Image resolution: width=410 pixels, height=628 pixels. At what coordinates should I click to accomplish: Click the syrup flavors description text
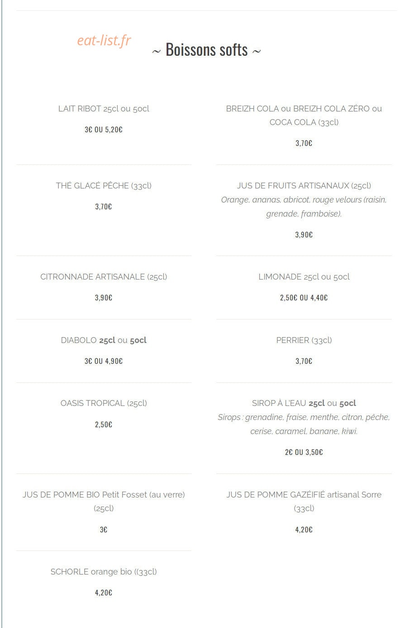click(x=304, y=424)
